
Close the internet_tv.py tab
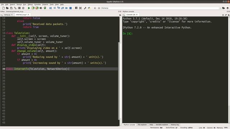click(x=28, y=15)
